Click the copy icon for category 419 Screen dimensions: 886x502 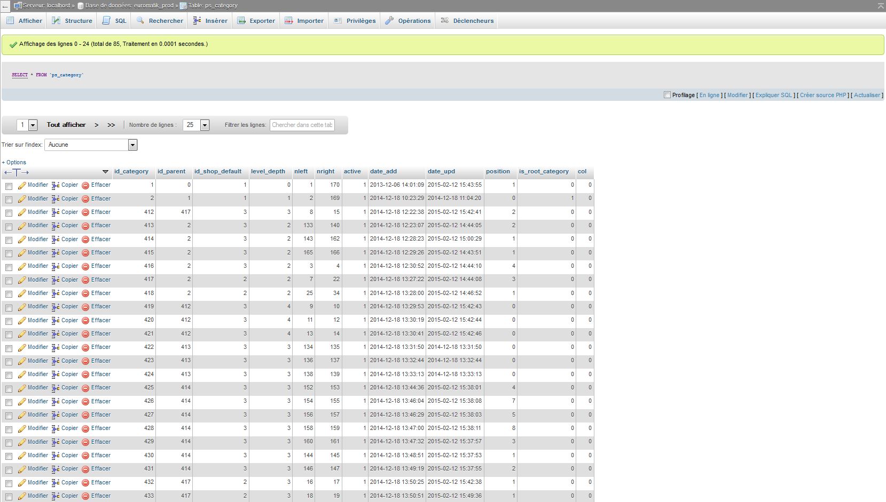click(56, 307)
